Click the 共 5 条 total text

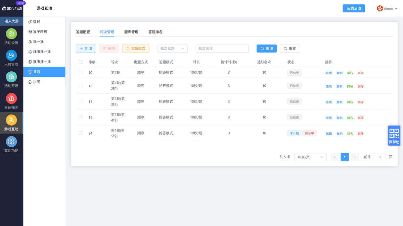click(x=285, y=157)
